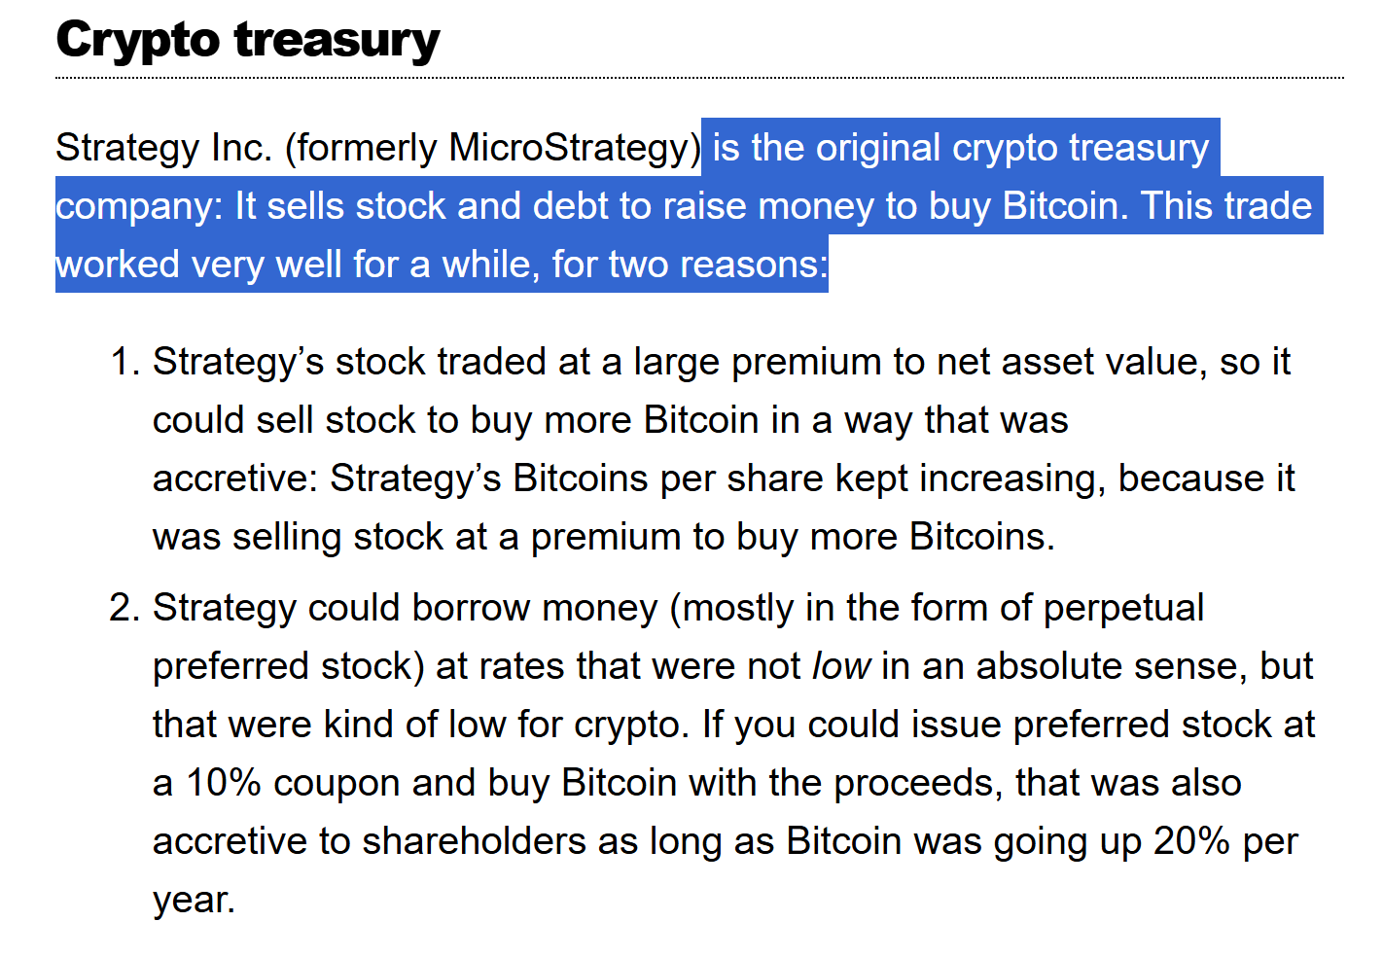Click the highlighted word "company:"

[x=140, y=206]
